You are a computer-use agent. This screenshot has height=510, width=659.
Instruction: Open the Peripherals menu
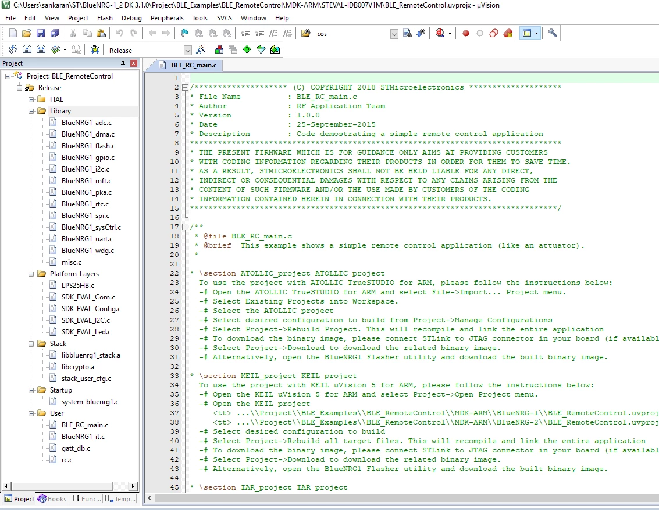(167, 18)
